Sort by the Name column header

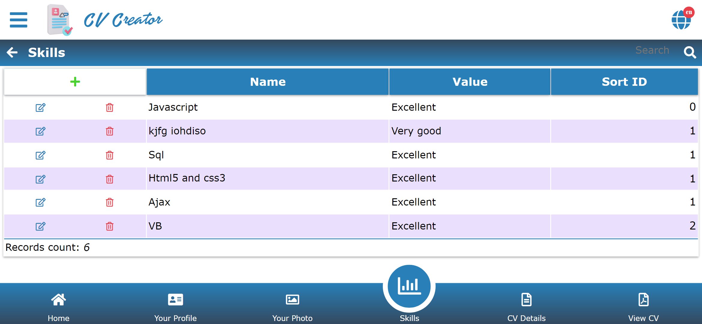[x=267, y=82]
